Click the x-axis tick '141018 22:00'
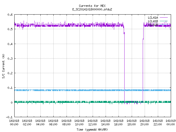The image size is (176, 132). pyautogui.click(x=158, y=123)
